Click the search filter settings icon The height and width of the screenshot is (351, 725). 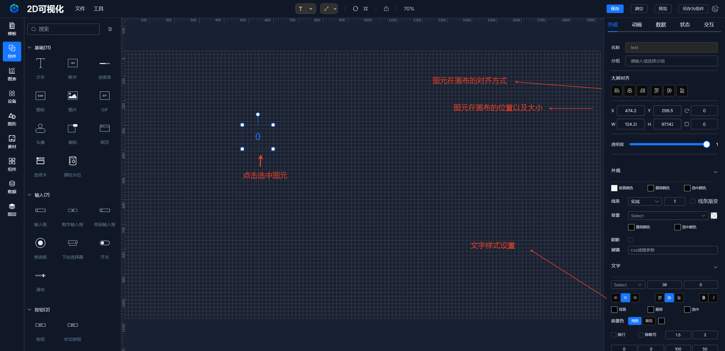110,29
